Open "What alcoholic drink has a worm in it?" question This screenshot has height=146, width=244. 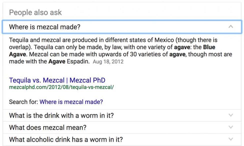pyautogui.click(x=66, y=139)
